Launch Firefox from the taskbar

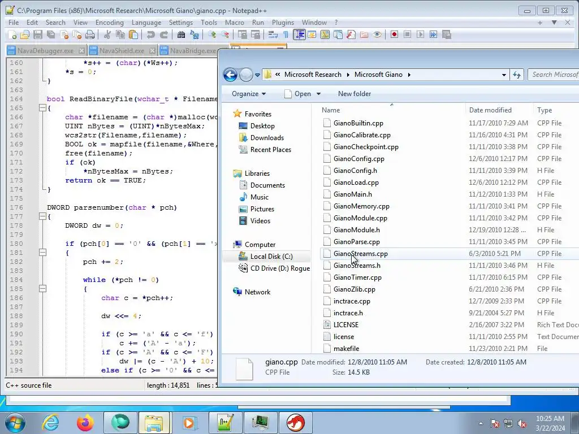85,423
